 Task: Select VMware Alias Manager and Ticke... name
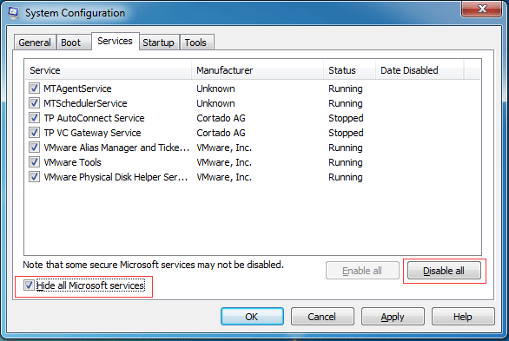pyautogui.click(x=116, y=148)
